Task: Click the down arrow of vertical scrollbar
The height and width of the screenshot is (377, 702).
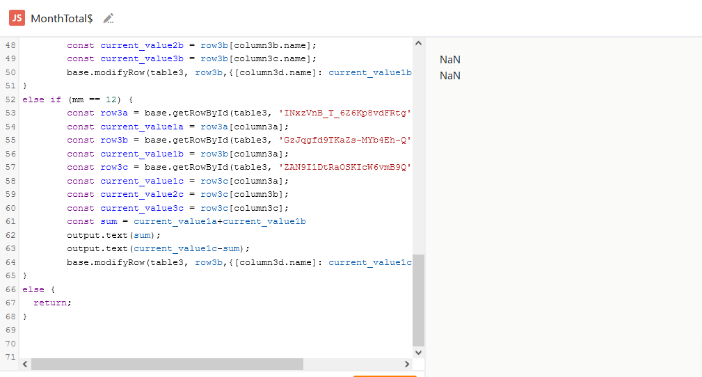Action: pos(418,353)
